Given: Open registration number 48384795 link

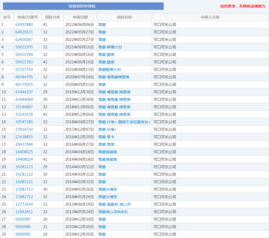Looking at the screenshot, I should [24, 77].
